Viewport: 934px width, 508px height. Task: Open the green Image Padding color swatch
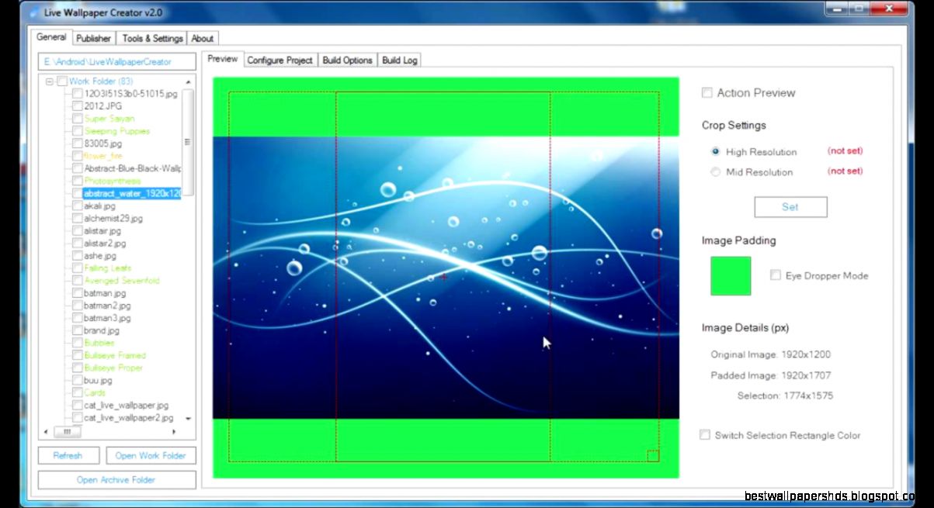coord(731,276)
